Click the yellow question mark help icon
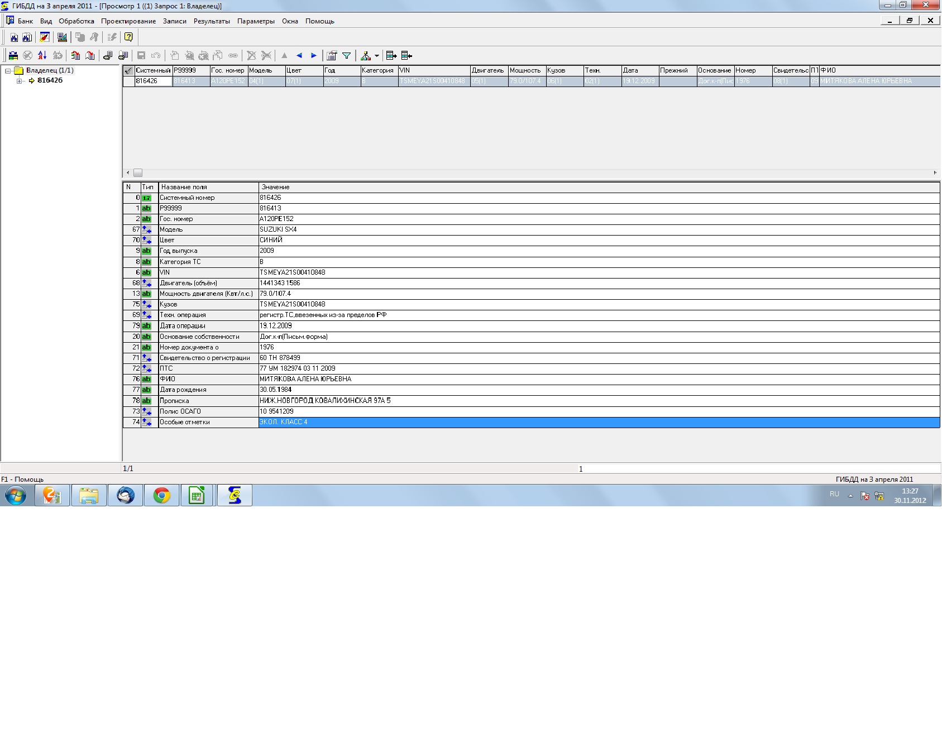Viewport: 942px width, 729px height. [128, 37]
